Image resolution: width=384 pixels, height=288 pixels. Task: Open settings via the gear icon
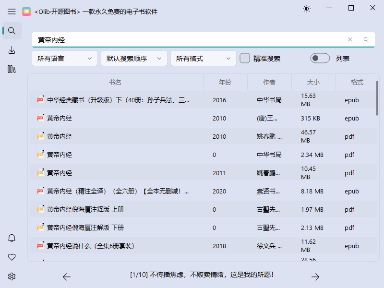12,275
